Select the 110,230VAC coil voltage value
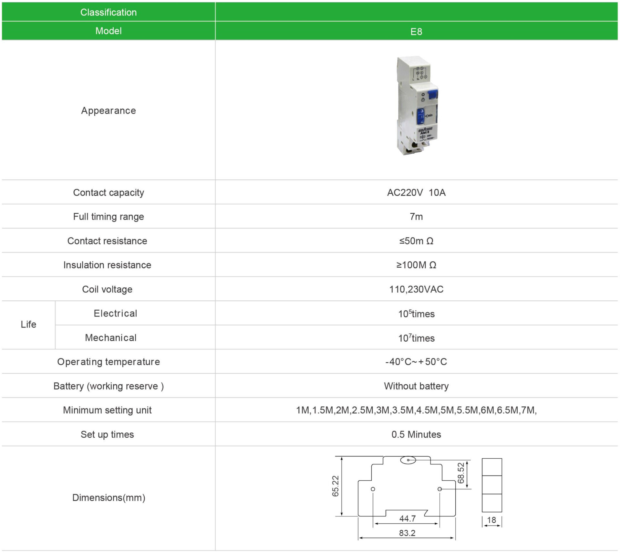 tap(416, 289)
